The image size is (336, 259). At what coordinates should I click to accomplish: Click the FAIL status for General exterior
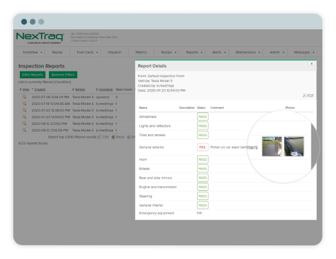(202, 147)
